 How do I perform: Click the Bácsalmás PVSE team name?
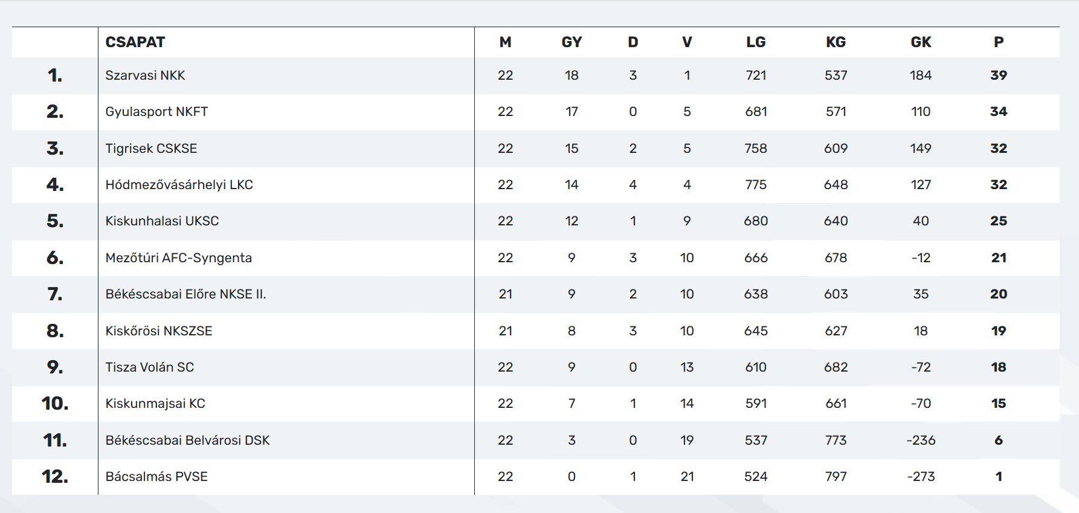[x=156, y=477]
